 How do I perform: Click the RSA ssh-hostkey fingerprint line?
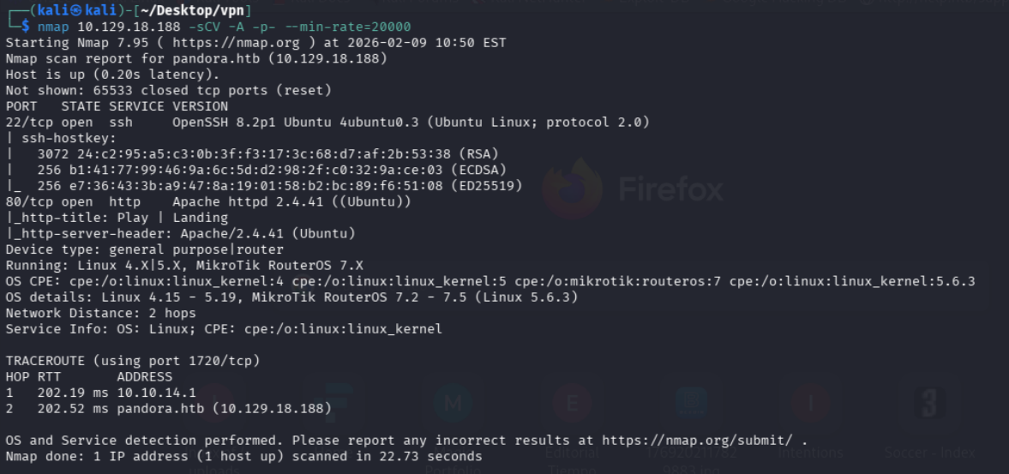(244, 153)
